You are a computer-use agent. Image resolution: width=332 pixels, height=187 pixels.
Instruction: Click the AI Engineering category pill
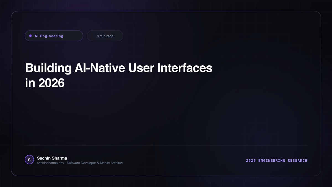54,36
